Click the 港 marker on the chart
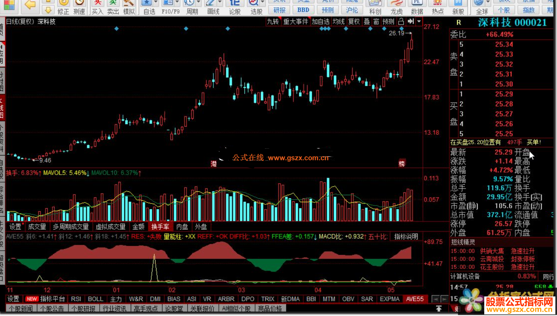 point(214,163)
